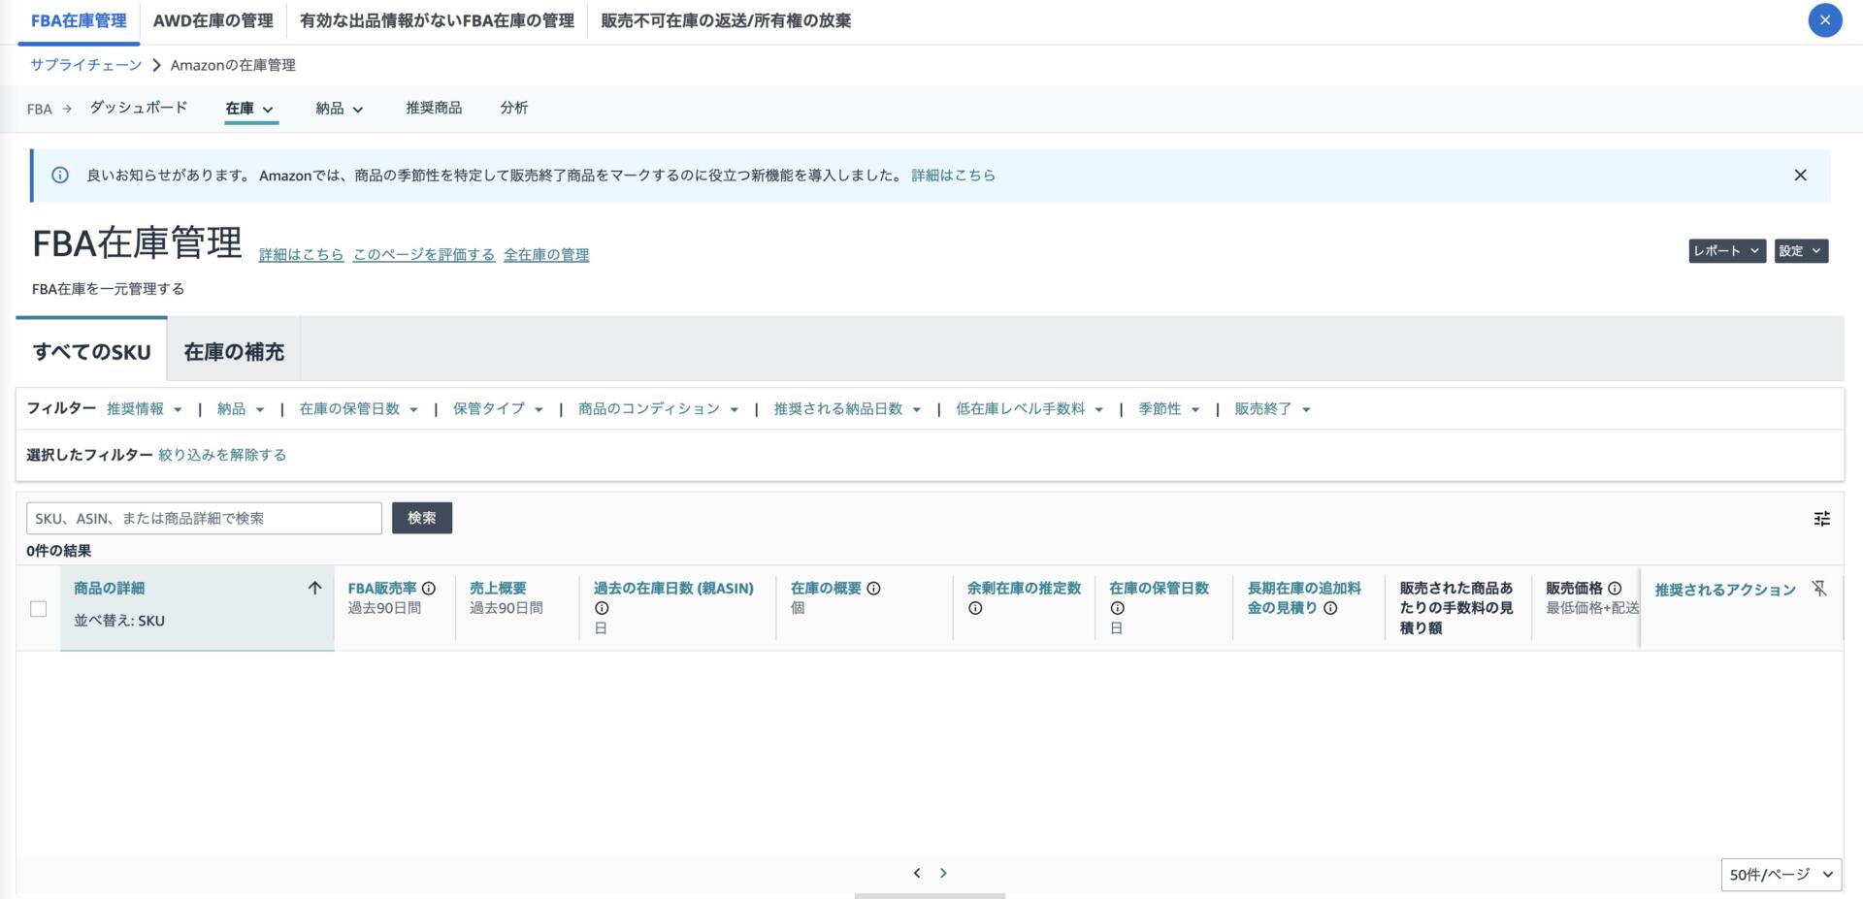Image resolution: width=1863 pixels, height=899 pixels.
Task: Click the breadcrumb chevron after サプライチェーン
Action: point(156,65)
